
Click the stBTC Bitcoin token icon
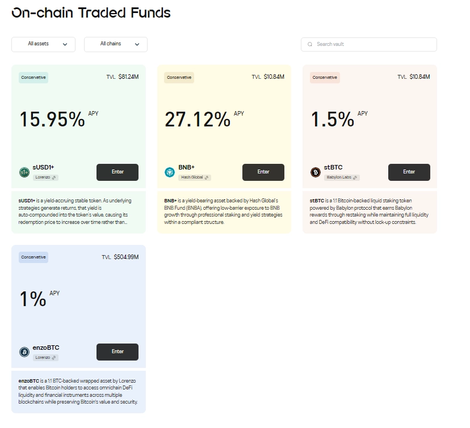click(x=316, y=172)
